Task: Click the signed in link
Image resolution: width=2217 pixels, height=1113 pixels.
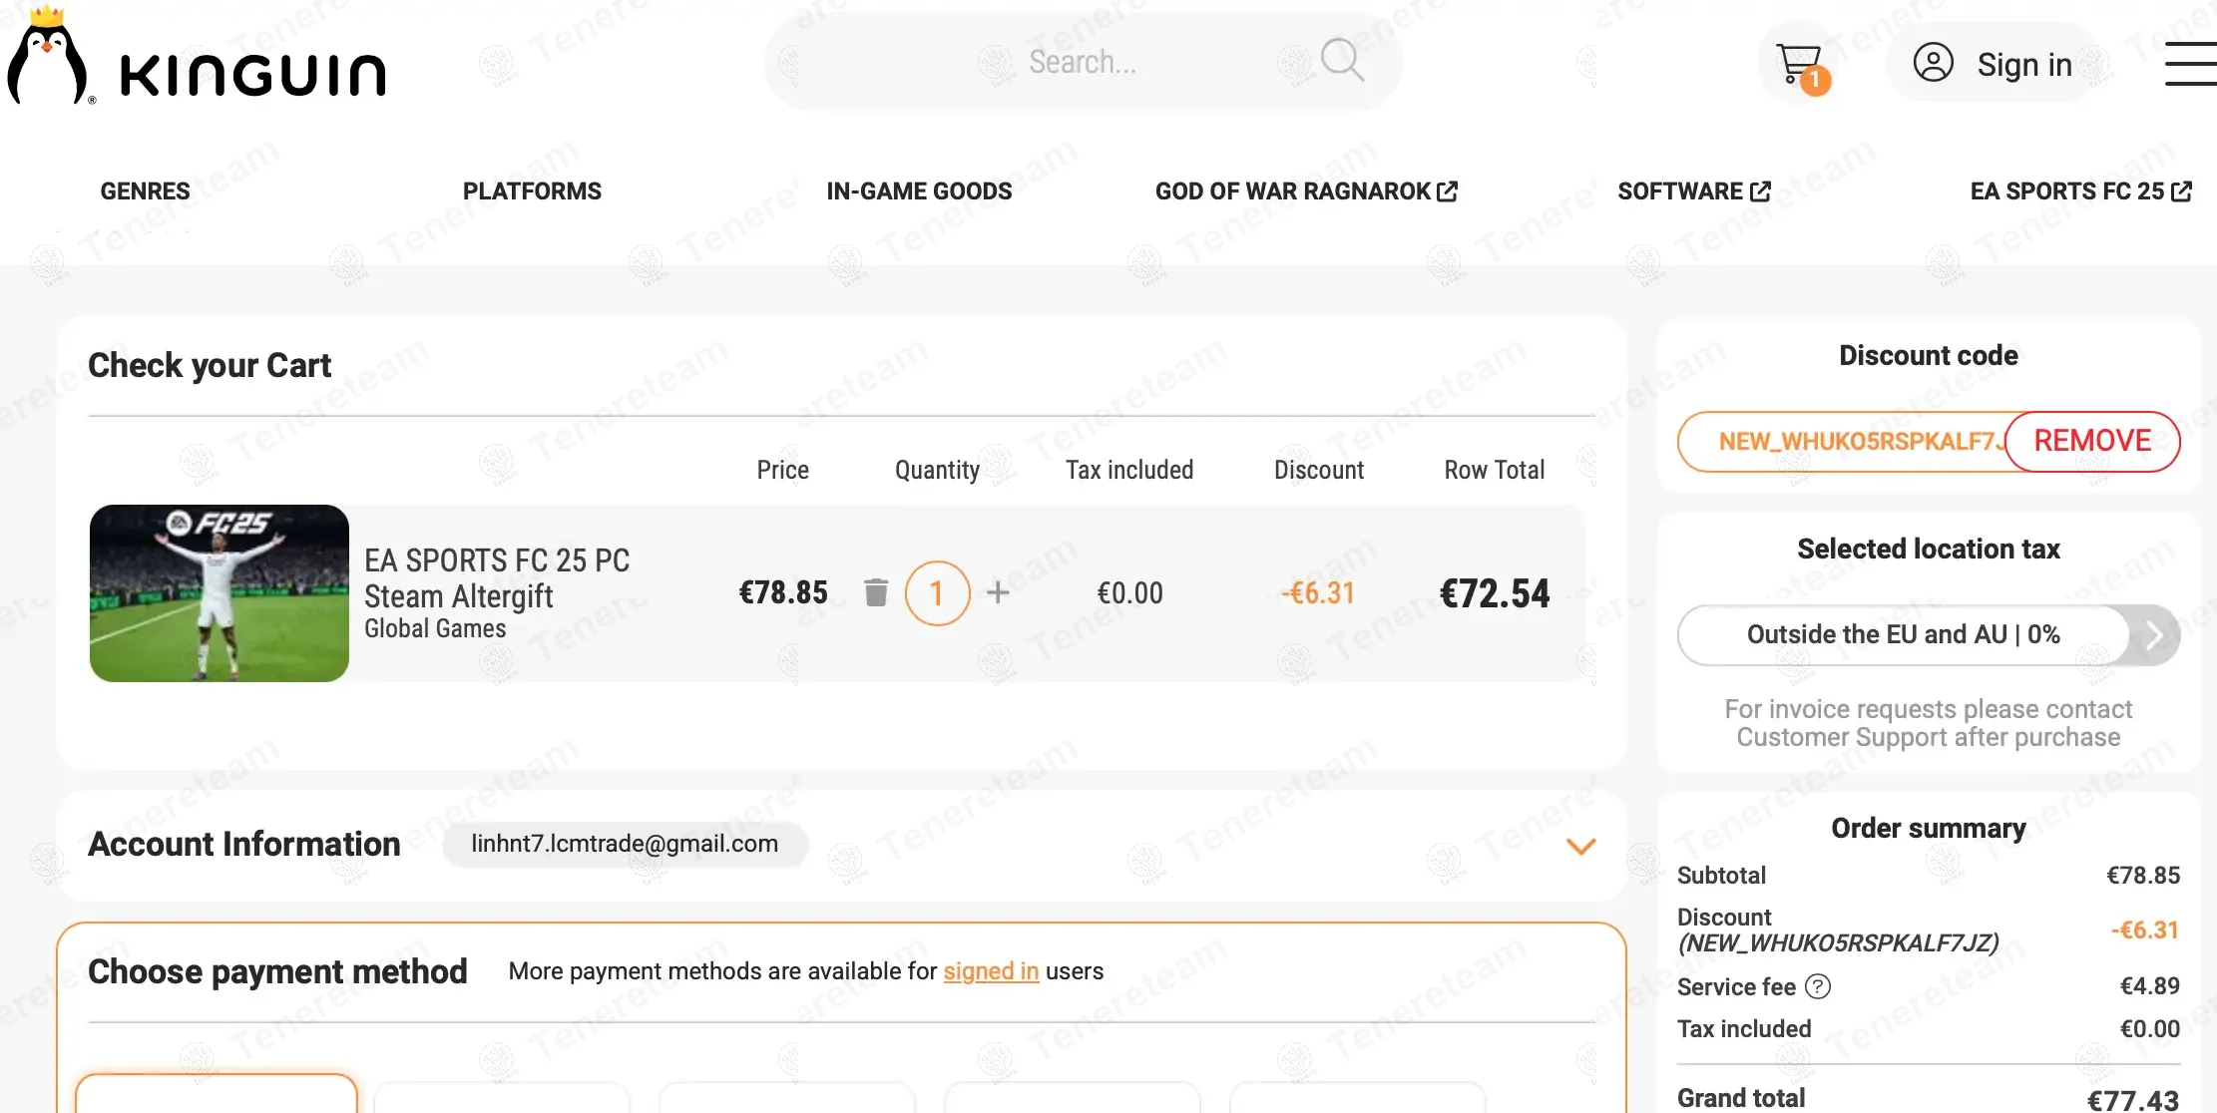Action: pos(991,971)
